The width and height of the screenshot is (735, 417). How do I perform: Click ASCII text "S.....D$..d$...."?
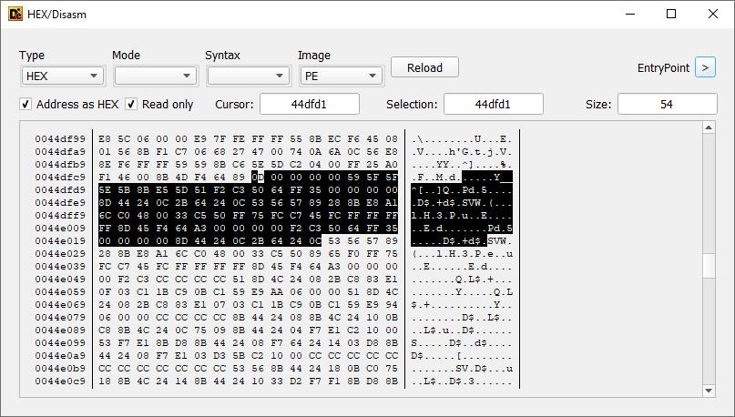tap(462, 342)
